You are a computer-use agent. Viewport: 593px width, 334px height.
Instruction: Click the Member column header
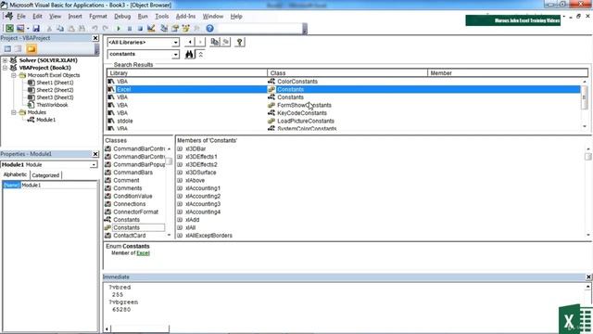click(x=508, y=72)
